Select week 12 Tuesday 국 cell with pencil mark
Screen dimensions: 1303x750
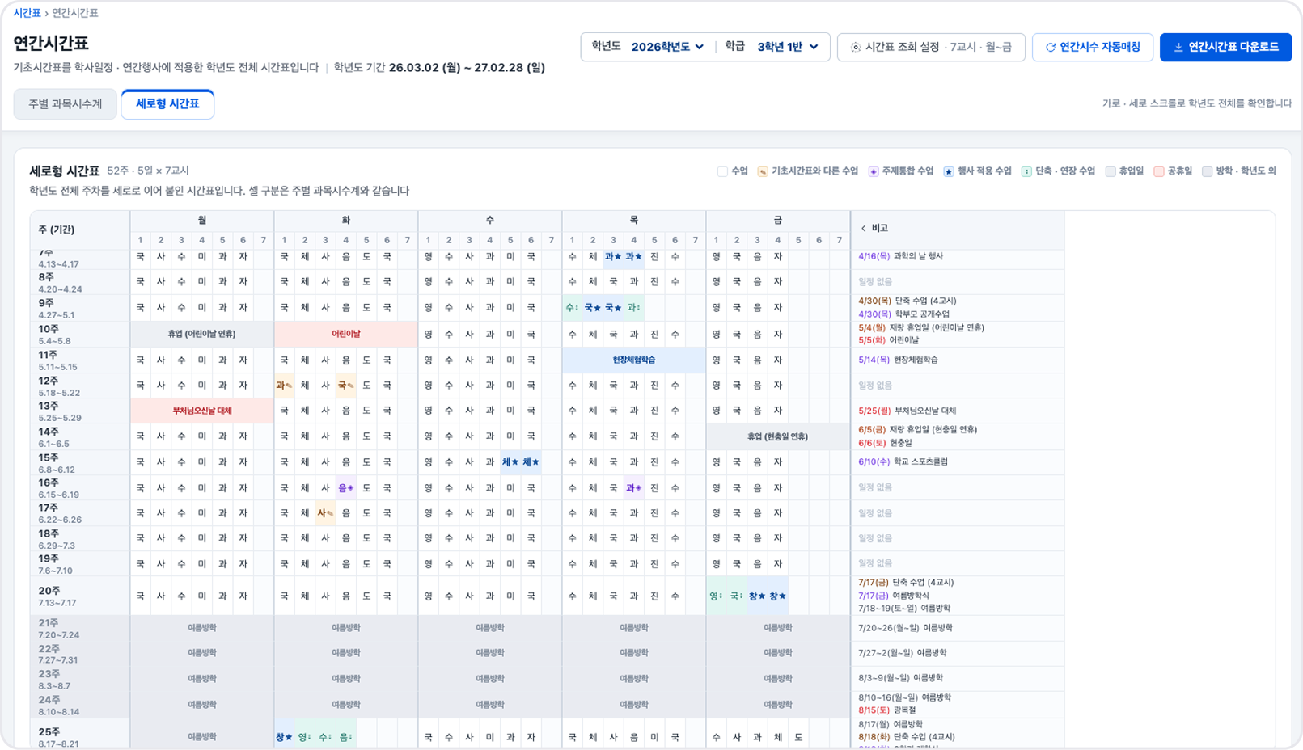point(345,386)
